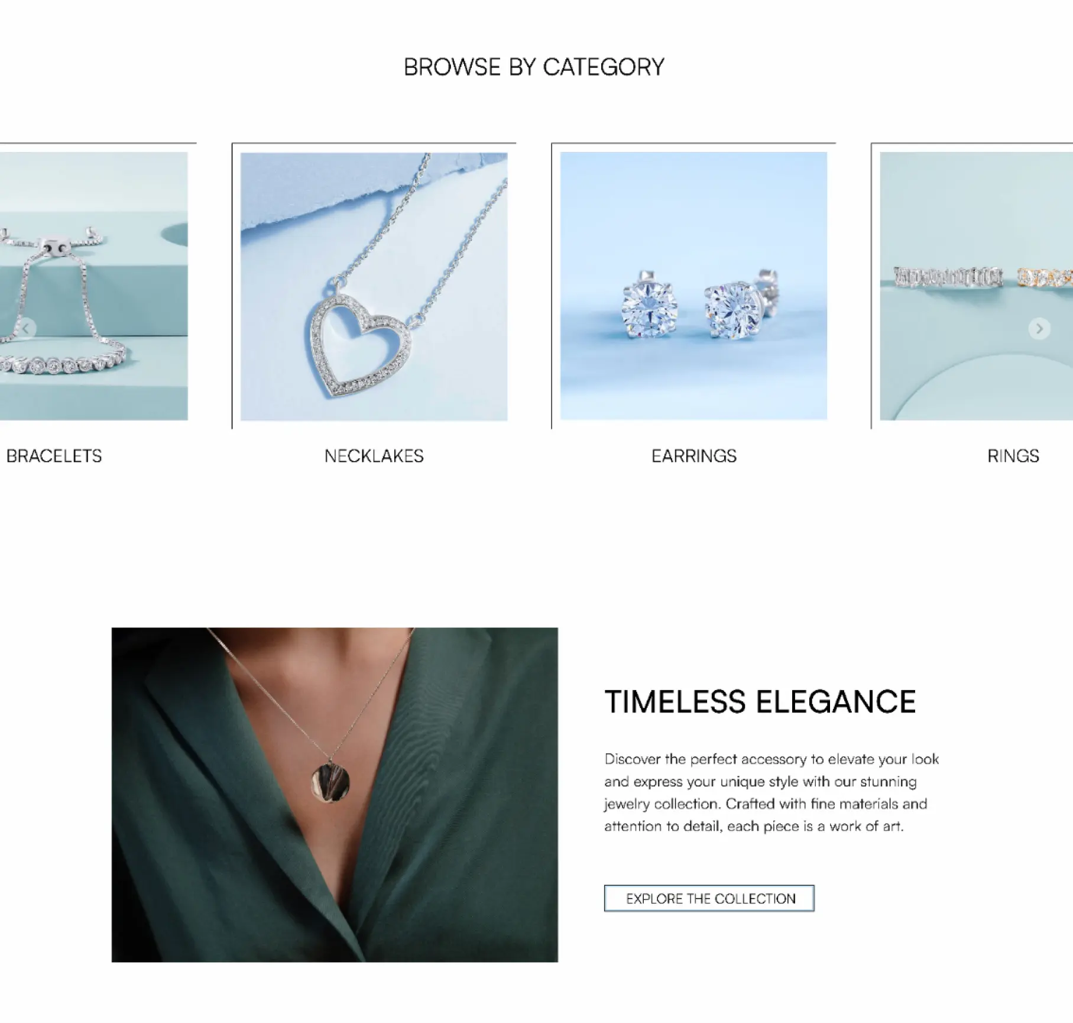Select the BRACELETS category label
The height and width of the screenshot is (1023, 1073).
[x=54, y=456]
